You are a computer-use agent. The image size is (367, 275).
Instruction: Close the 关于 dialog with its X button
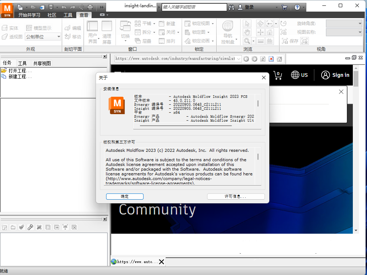(x=264, y=78)
